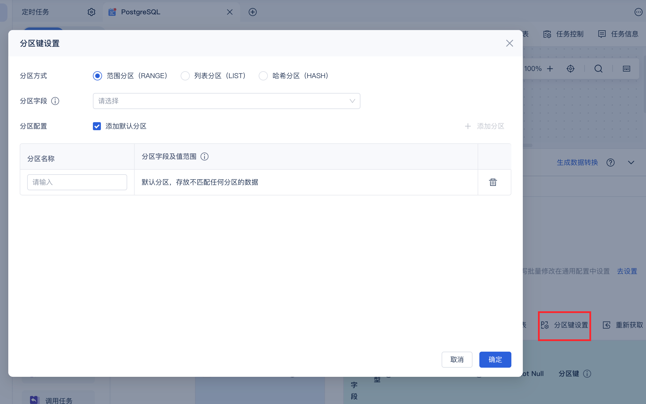Click the locate center target icon
Viewport: 646px width, 404px height.
[570, 69]
